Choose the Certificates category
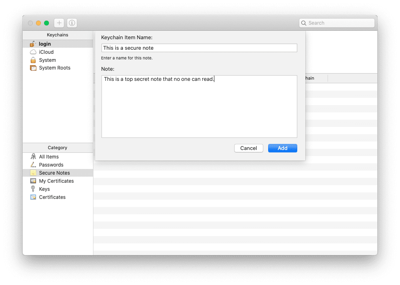Viewport: 400px width, 285px height. [52, 197]
